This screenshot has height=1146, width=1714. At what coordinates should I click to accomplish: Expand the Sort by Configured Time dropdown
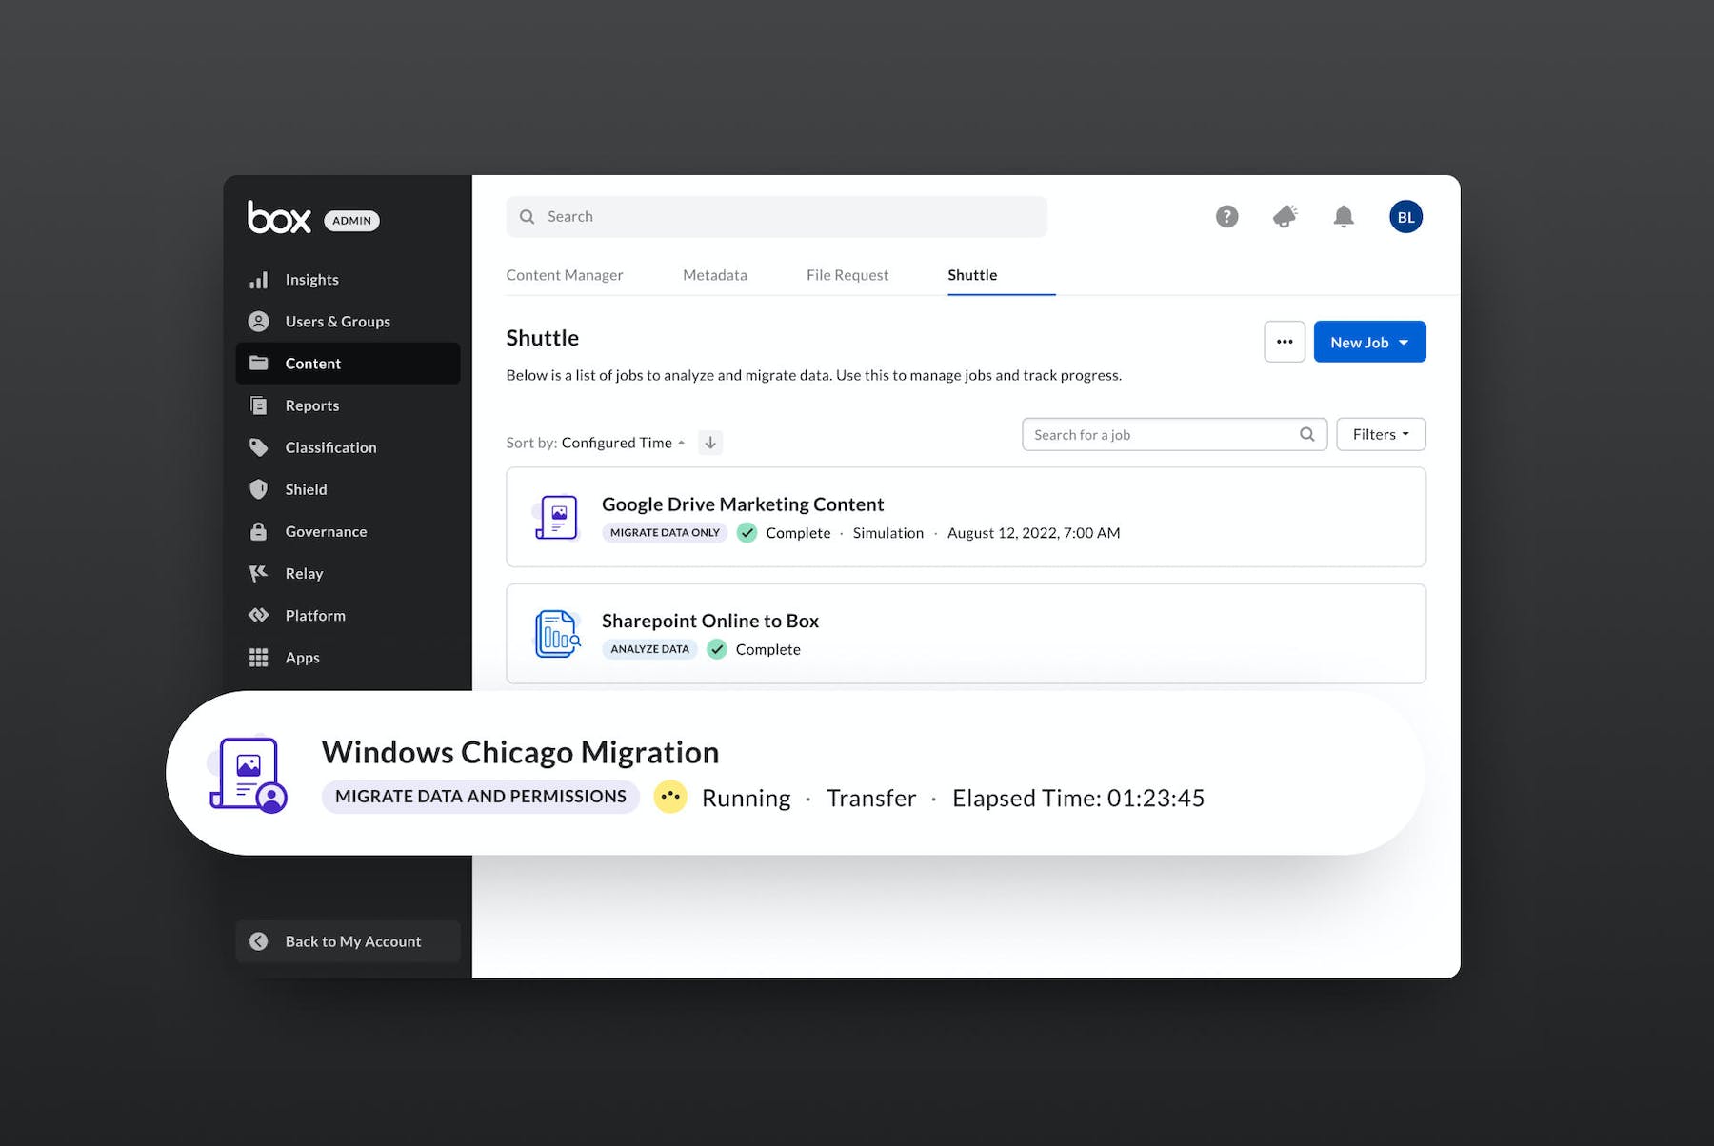click(x=622, y=443)
